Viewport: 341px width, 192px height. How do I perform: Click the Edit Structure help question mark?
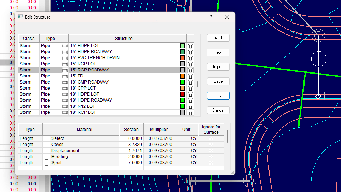coord(211,17)
